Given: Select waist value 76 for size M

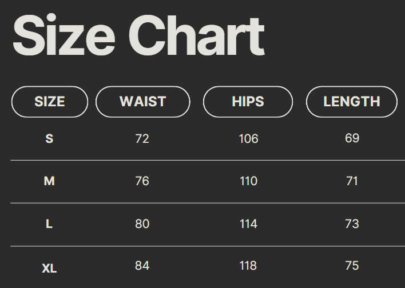Looking at the screenshot, I should 142,181.
